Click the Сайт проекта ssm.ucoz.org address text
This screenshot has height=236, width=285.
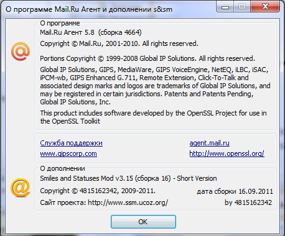click(104, 202)
